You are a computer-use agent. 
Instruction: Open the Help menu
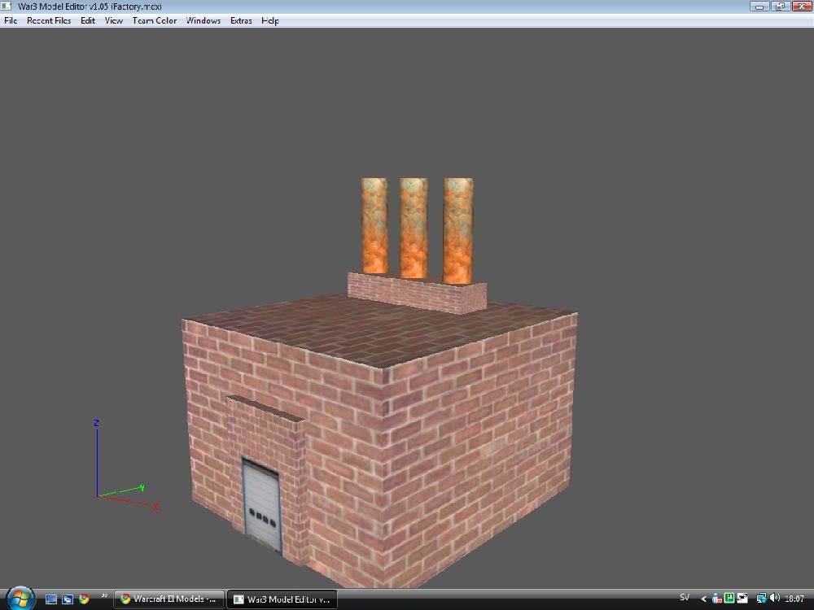[270, 21]
